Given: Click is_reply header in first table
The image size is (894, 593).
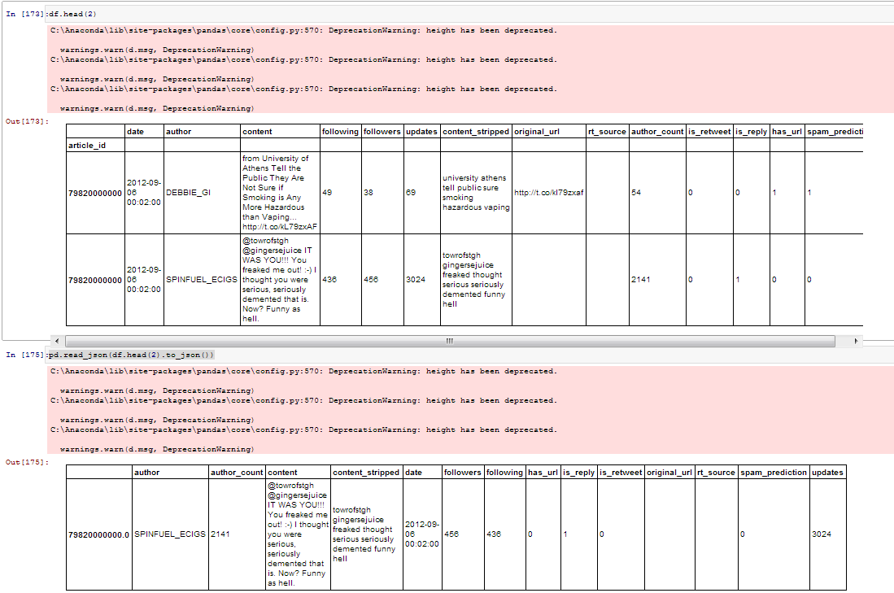Looking at the screenshot, I should (751, 131).
